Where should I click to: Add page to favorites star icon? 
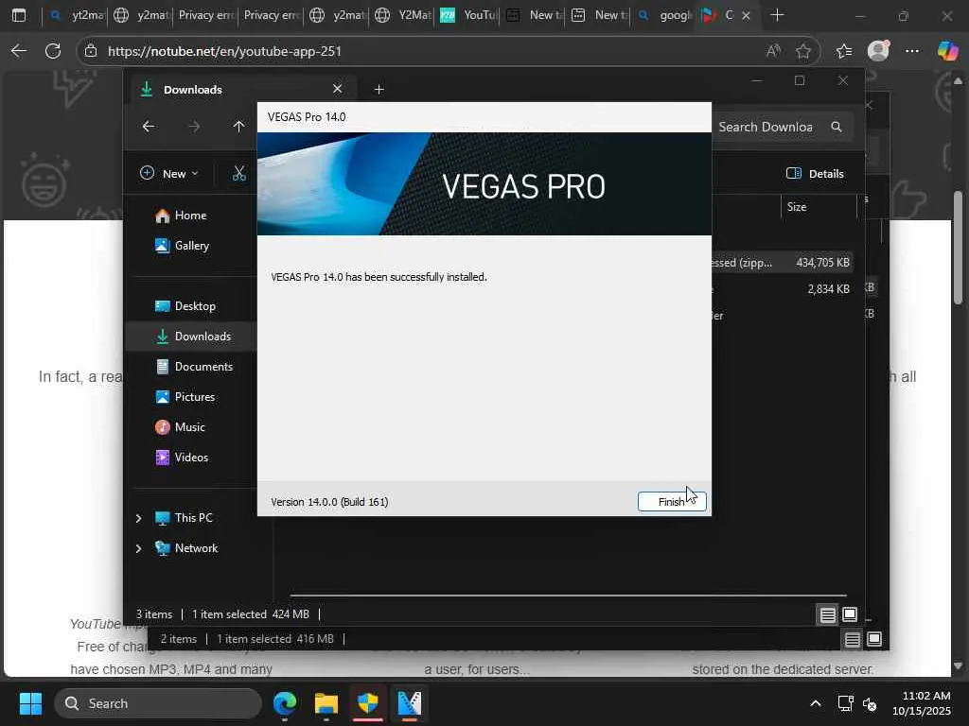803,51
